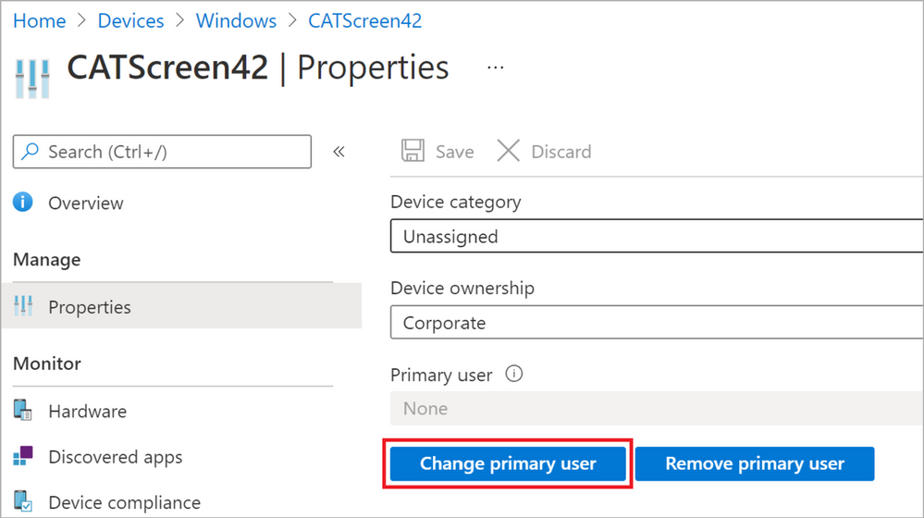Click the Save disk icon
This screenshot has width=924, height=518.
413,150
